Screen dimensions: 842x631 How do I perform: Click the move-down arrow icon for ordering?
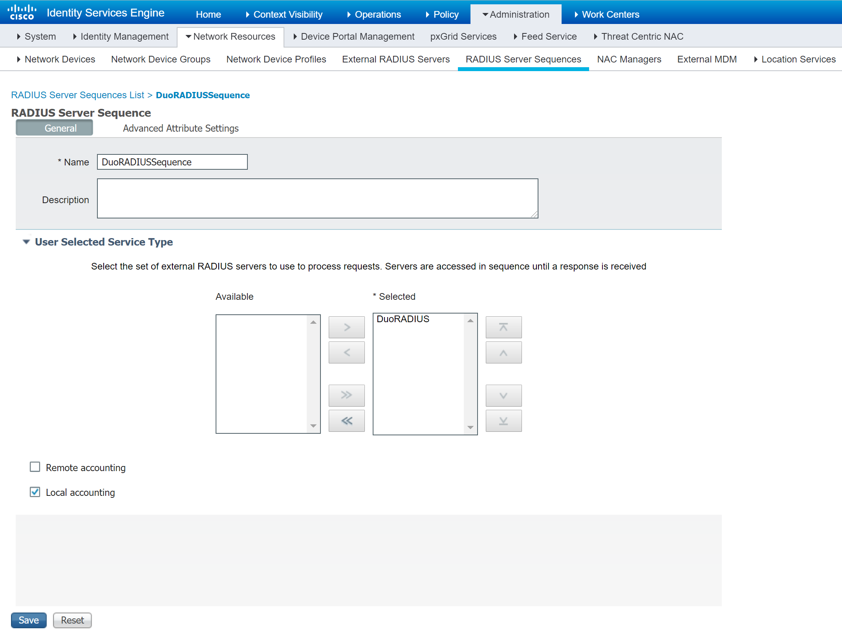tap(503, 396)
